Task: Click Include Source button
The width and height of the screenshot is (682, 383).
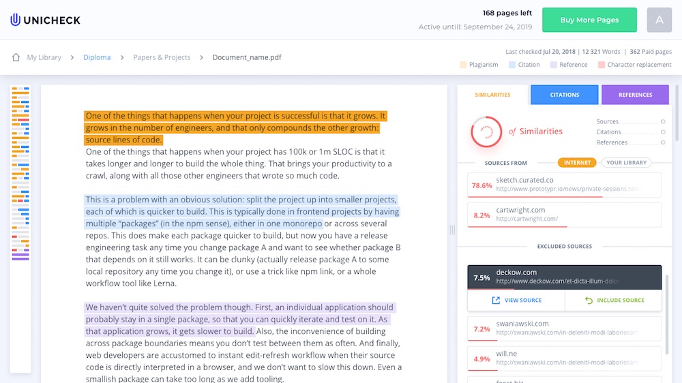Action: [x=614, y=300]
